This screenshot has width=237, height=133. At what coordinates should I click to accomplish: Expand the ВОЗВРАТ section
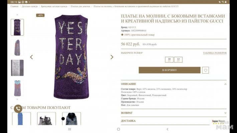225,113
